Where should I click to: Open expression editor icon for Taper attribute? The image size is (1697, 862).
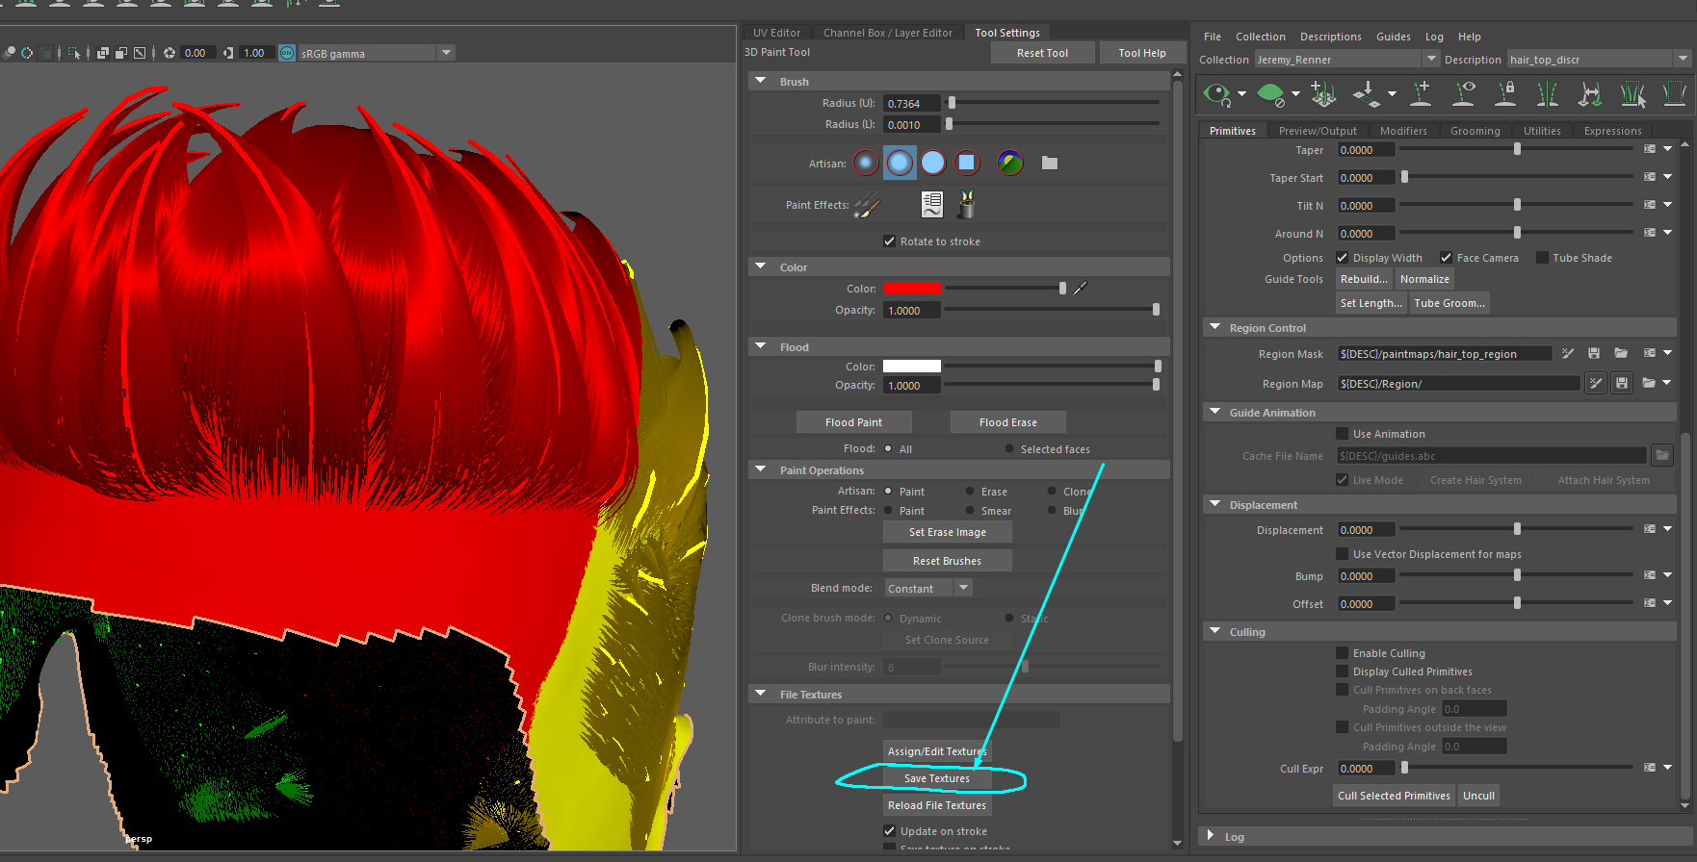tap(1650, 149)
